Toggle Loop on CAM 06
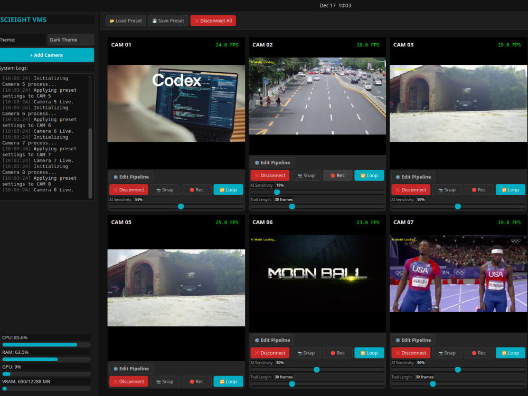 pyautogui.click(x=370, y=353)
